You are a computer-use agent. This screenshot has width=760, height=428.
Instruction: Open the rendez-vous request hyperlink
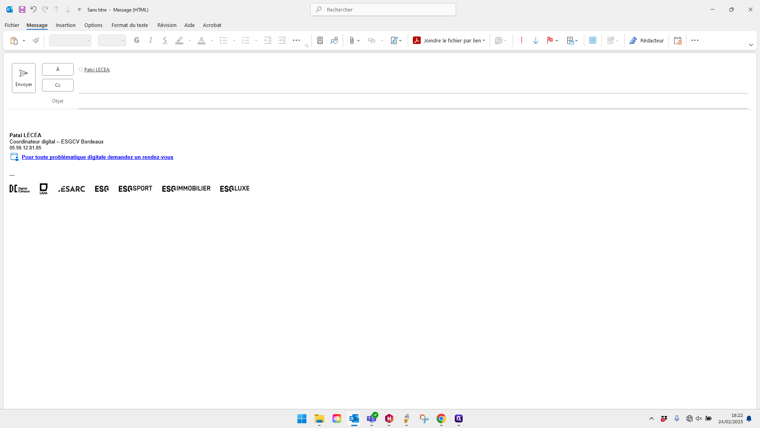pyautogui.click(x=97, y=157)
